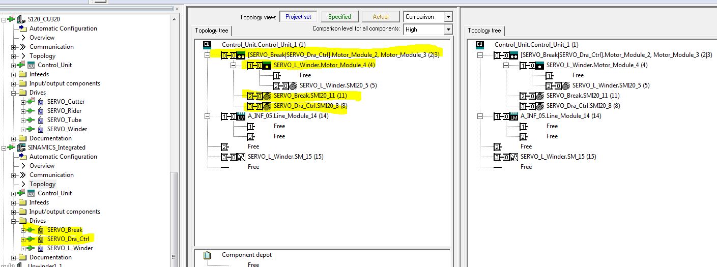Expand Communication under S120_CU320

[x=14, y=47]
